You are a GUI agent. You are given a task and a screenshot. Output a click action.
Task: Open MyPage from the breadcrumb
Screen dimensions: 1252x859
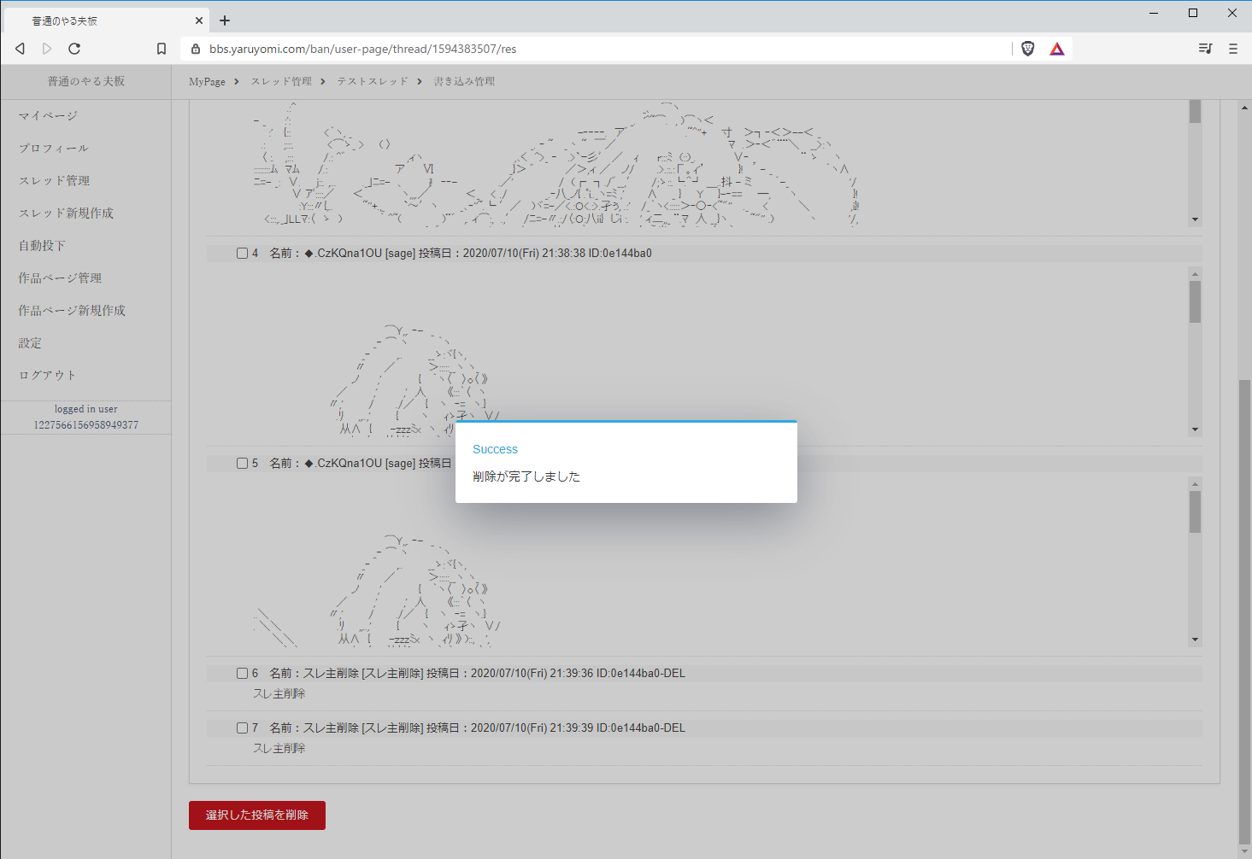(206, 81)
